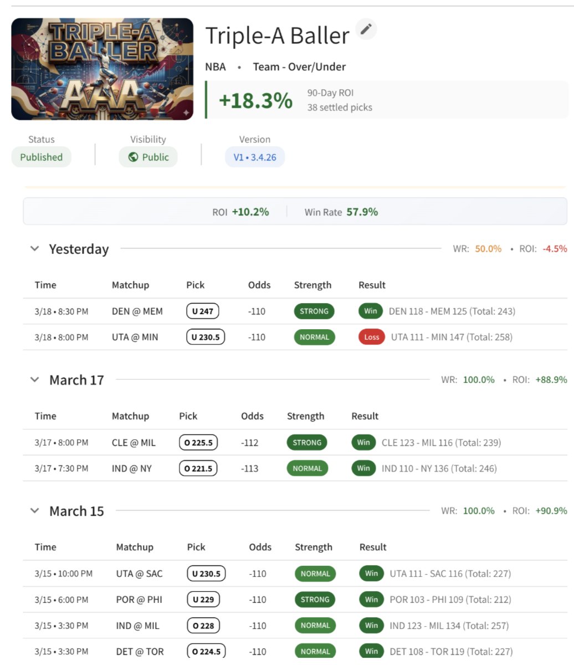This screenshot has height=665, width=574.
Task: Click the '38 settled picks' text
Action: [x=340, y=108]
